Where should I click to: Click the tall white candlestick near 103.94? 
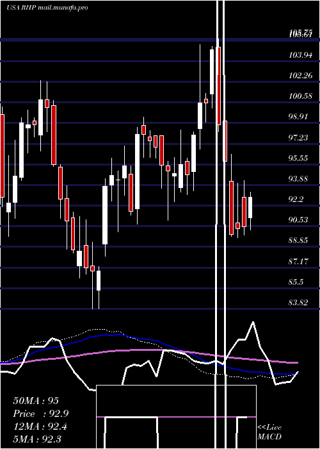pyautogui.click(x=212, y=72)
